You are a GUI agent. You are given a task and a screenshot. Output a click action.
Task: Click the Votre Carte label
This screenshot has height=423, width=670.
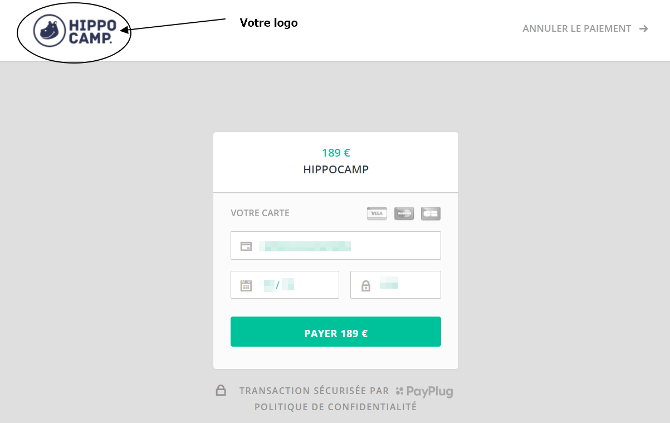(260, 213)
